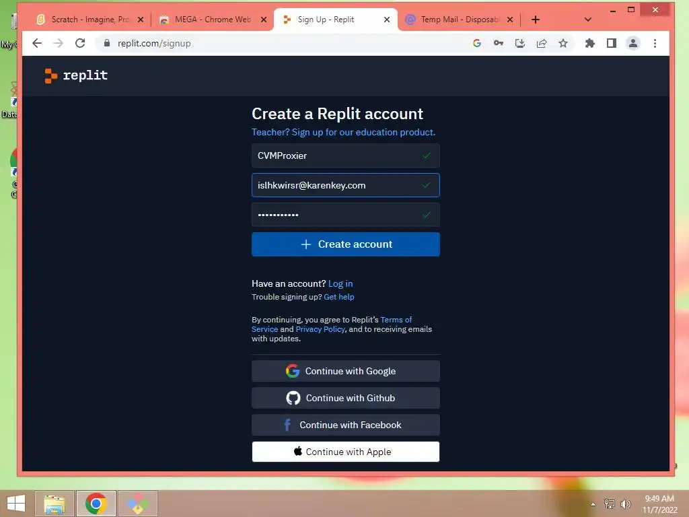Click Chrome icon in taskbar
Screen dimensions: 689x517
pyautogui.click(x=96, y=504)
